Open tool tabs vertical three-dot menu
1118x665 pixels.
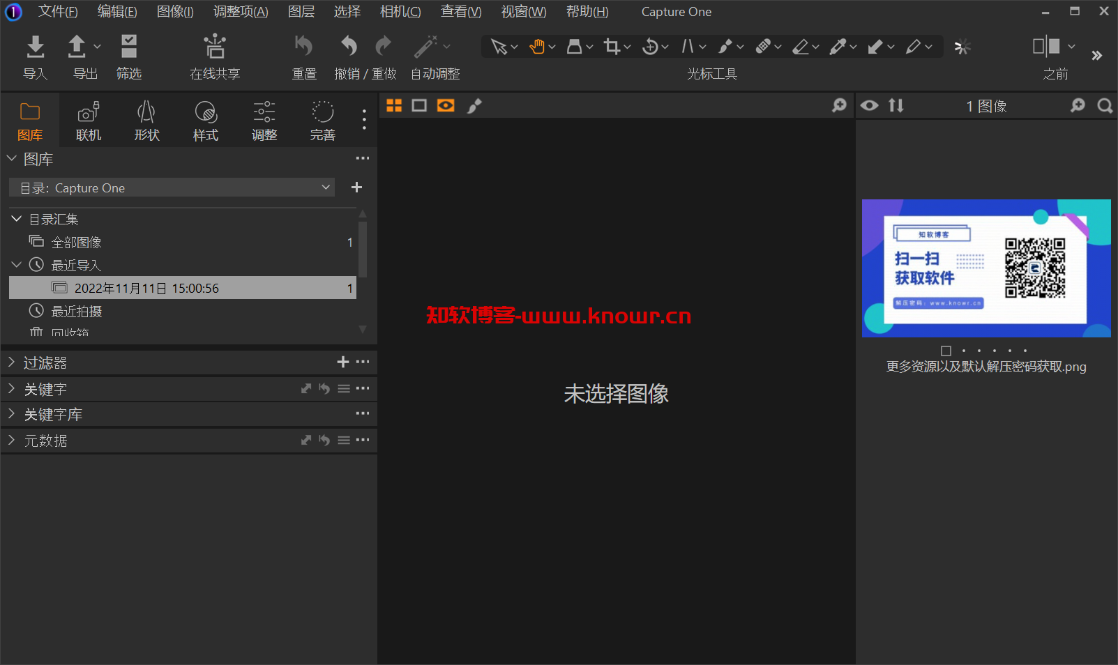tap(364, 120)
